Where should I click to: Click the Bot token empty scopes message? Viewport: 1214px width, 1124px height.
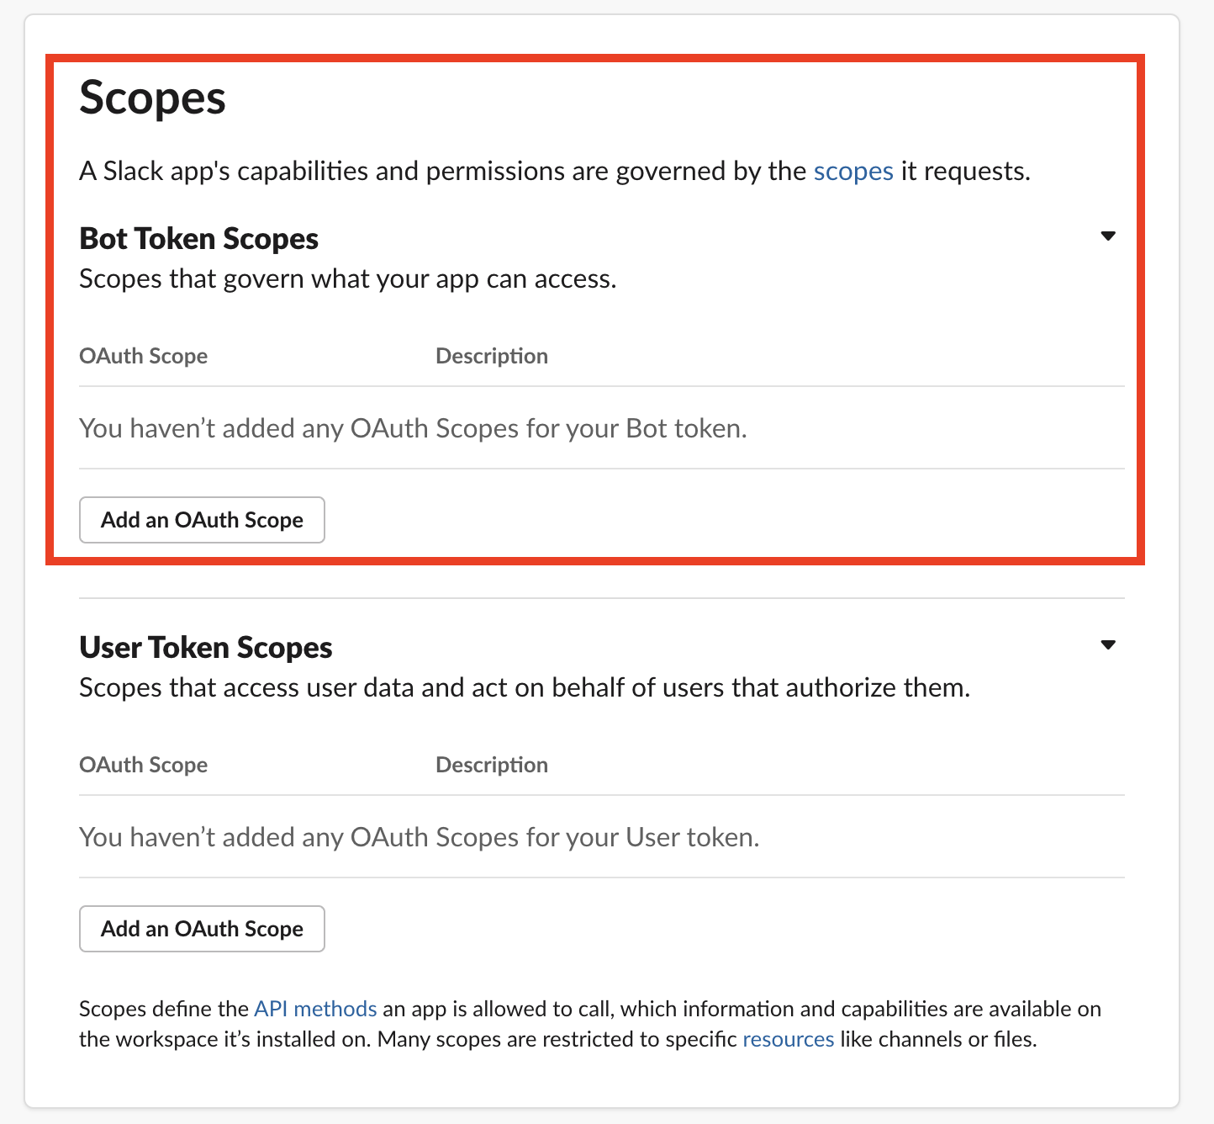pyautogui.click(x=412, y=428)
